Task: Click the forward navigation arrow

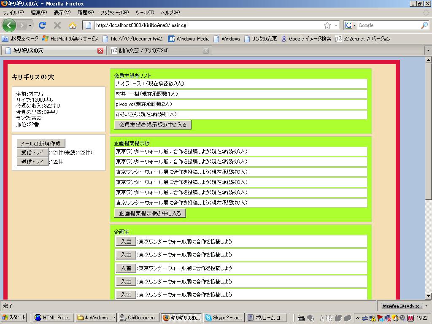Action: (x=22, y=25)
